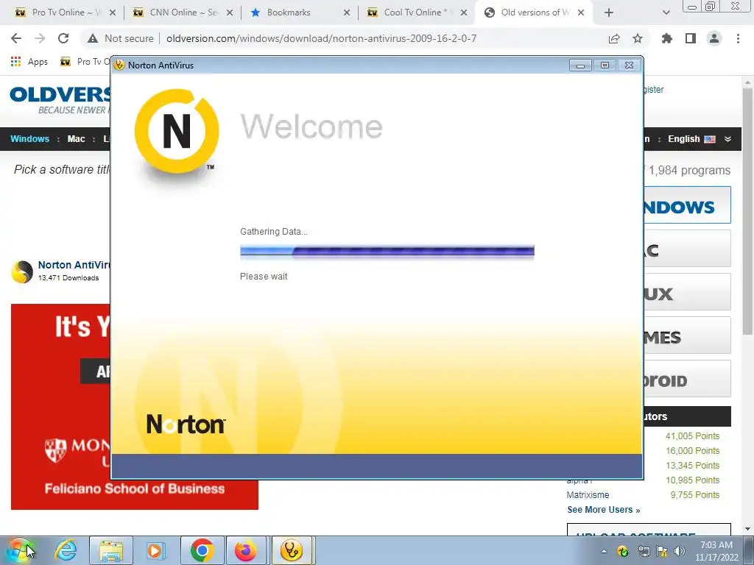Viewport: 754px width, 565px height.
Task: Toggle the Chrome side panel icon
Action: click(691, 38)
